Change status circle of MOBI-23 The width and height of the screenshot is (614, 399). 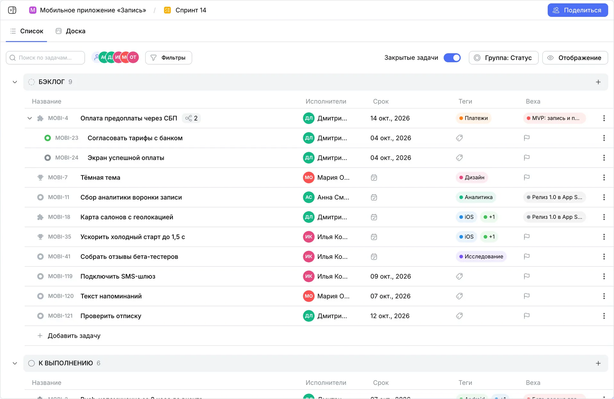(x=48, y=138)
